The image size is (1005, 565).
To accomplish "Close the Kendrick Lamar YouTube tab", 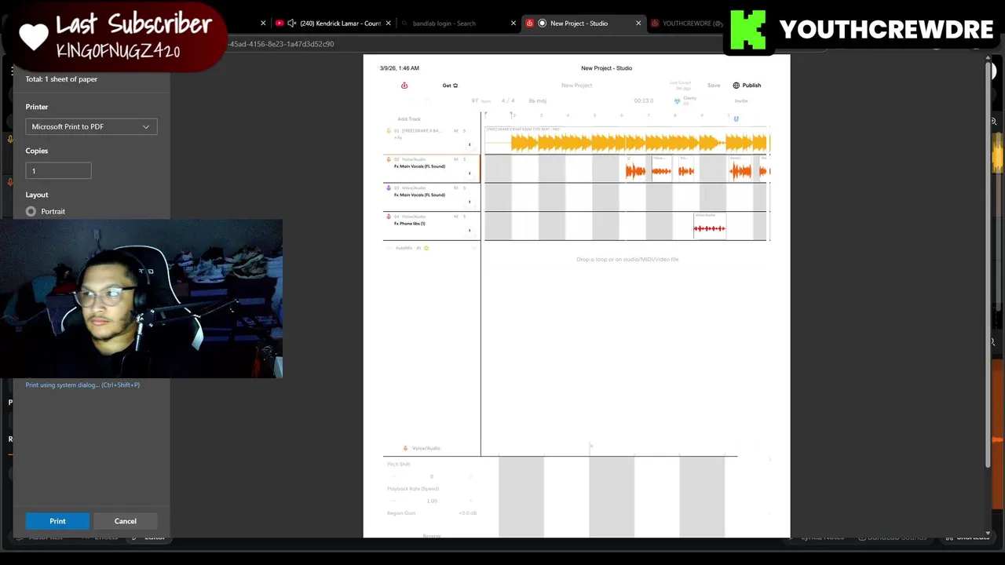I will (x=388, y=24).
